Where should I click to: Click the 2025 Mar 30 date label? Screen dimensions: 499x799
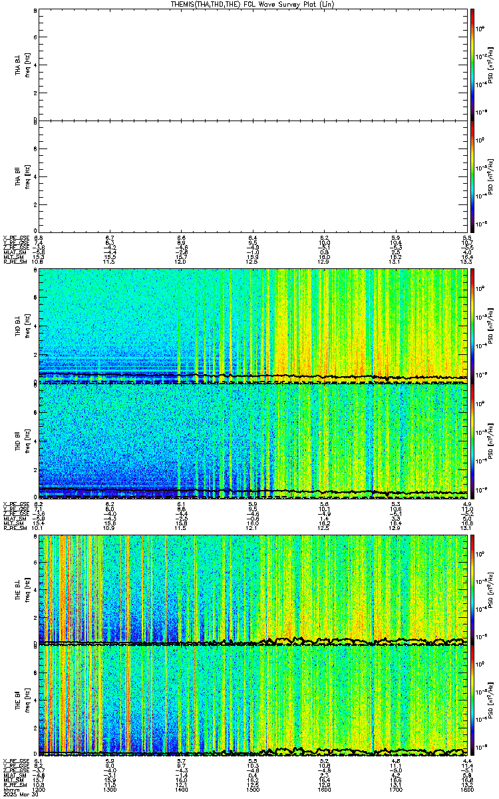pyautogui.click(x=19, y=795)
